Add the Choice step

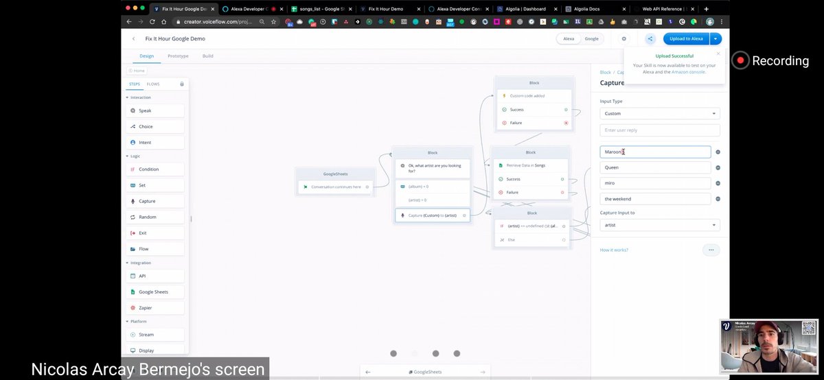tap(155, 126)
